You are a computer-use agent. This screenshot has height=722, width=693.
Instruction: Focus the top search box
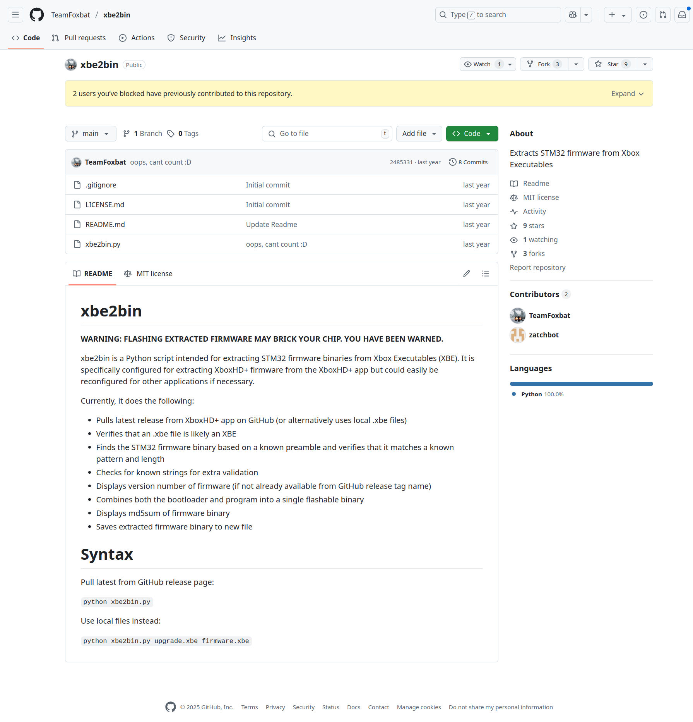498,15
